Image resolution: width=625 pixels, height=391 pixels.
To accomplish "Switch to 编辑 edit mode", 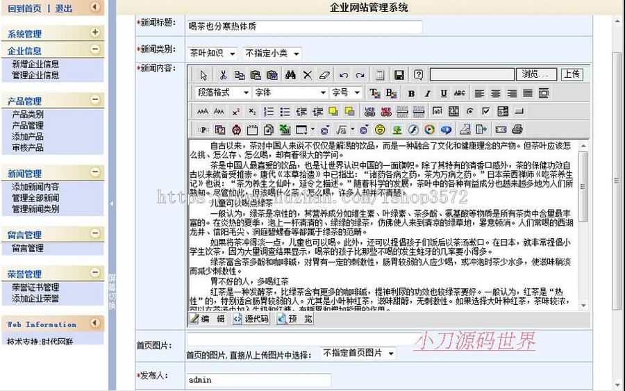I will click(207, 319).
